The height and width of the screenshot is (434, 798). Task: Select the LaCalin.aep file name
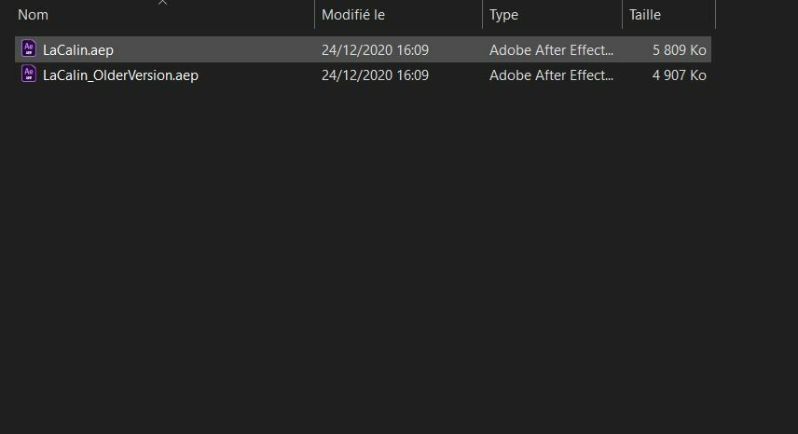pos(78,50)
